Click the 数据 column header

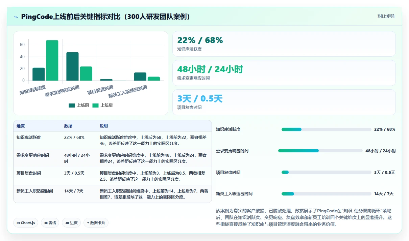click(x=68, y=126)
